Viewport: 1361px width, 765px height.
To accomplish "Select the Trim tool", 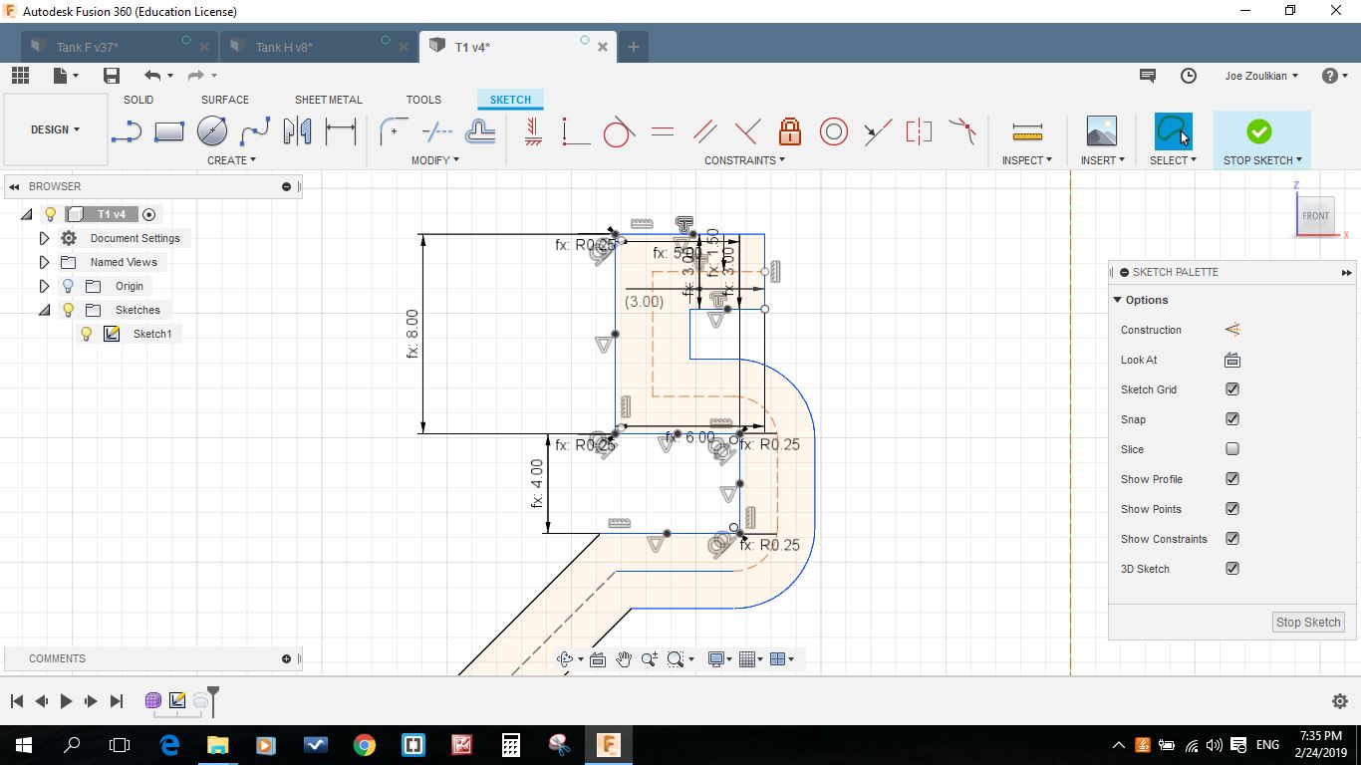I will [436, 130].
